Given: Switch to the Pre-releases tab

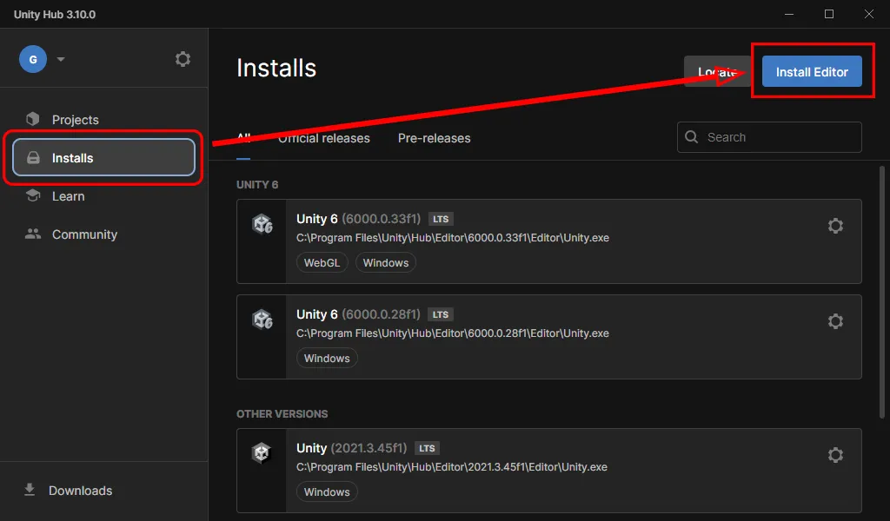Looking at the screenshot, I should pyautogui.click(x=434, y=138).
